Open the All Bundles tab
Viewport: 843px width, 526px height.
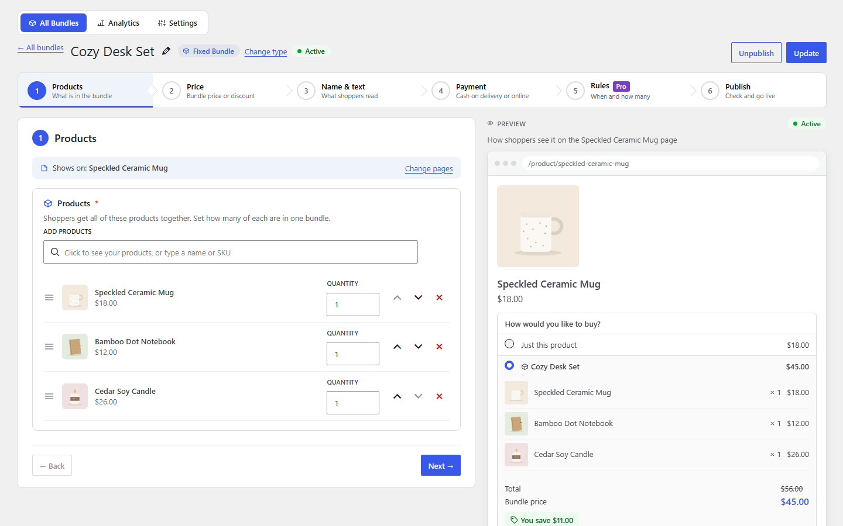(x=53, y=23)
